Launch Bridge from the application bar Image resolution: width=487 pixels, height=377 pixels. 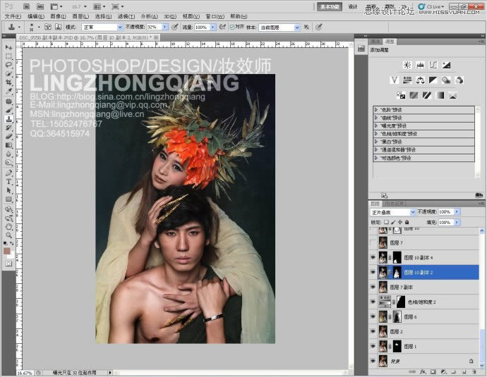(27, 6)
